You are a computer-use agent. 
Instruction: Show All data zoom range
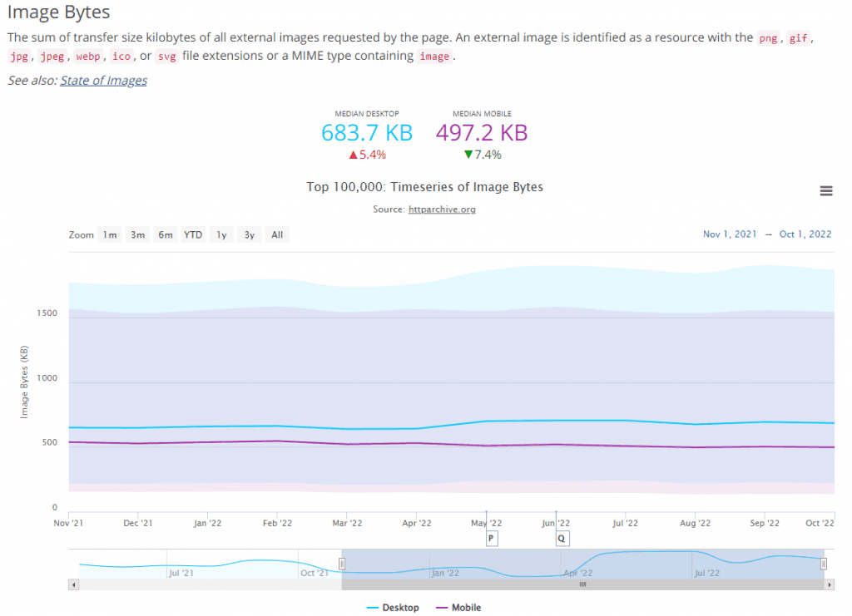coord(277,235)
